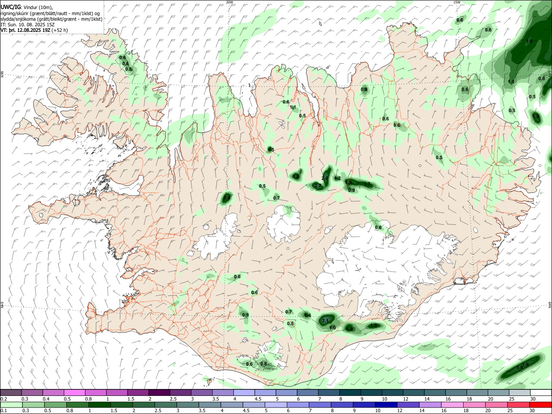Click the 2.6 precipitation value on the map
This screenshot has height=414, width=552.
pos(325,178)
